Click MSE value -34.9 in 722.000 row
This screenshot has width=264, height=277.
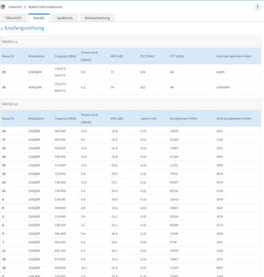[114, 174]
